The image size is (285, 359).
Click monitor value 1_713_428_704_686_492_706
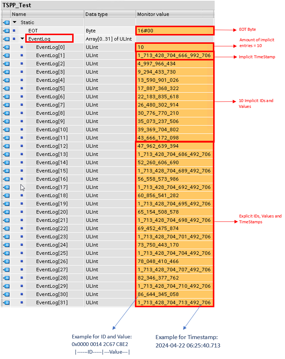pyautogui.click(x=175, y=154)
